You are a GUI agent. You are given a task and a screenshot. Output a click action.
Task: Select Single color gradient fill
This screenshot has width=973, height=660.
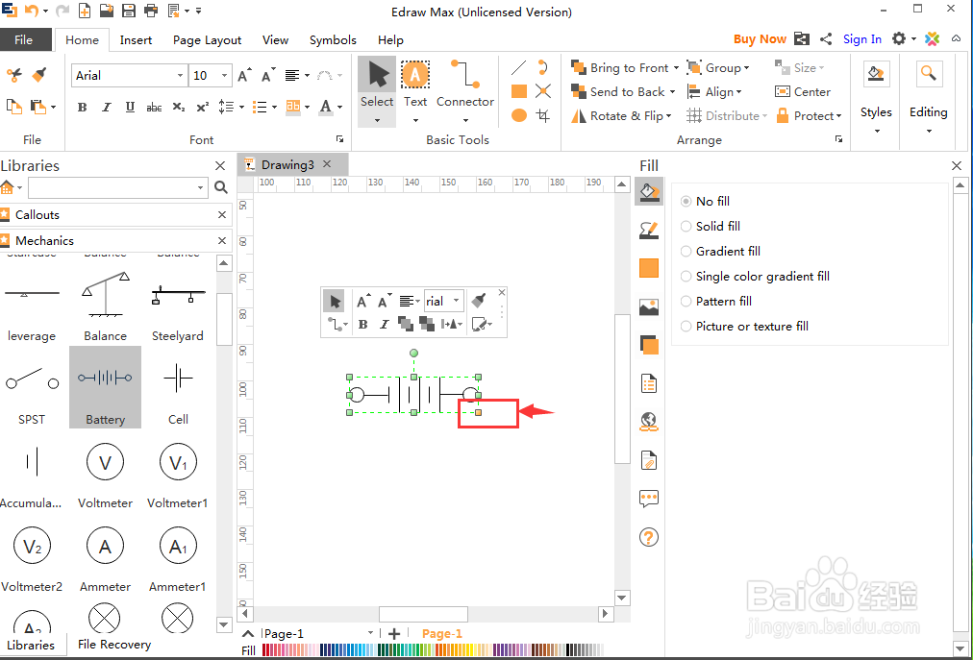tap(755, 276)
